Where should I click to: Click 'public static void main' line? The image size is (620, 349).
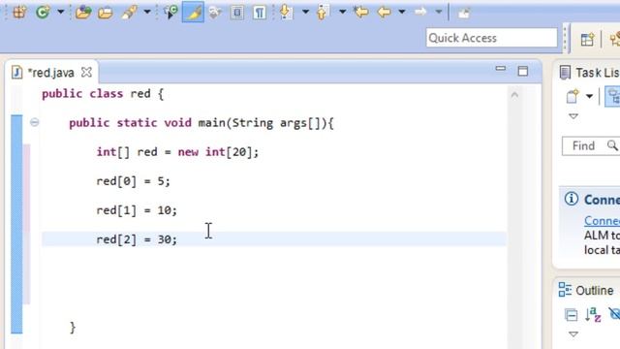[x=201, y=123]
